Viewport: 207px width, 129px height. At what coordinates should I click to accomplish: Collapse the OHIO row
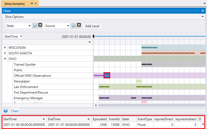pyautogui.click(x=5, y=58)
